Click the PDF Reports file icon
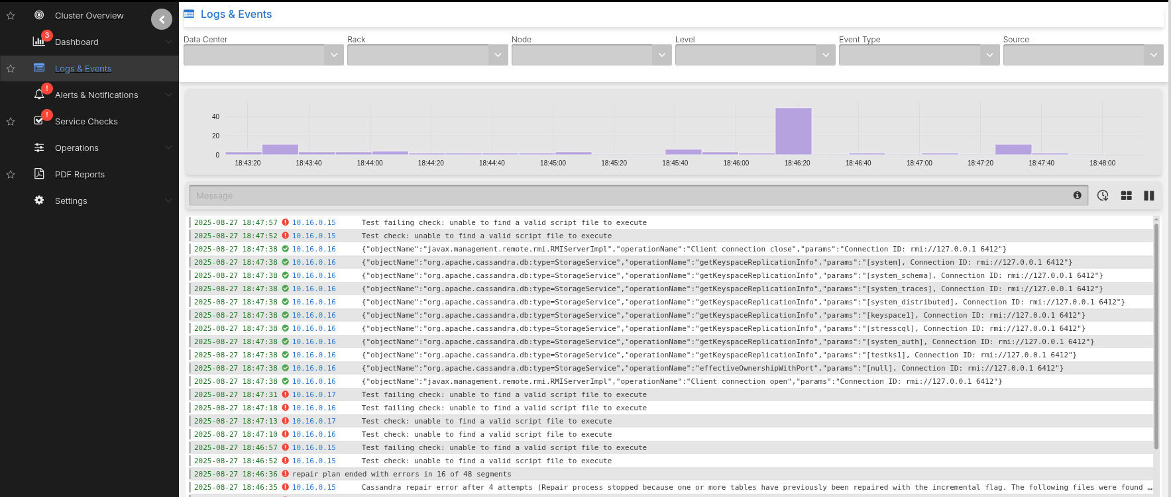Image resolution: width=1171 pixels, height=497 pixels. point(39,174)
